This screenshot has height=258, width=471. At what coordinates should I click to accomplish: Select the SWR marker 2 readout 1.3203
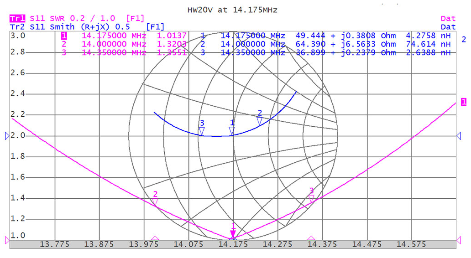tap(172, 44)
